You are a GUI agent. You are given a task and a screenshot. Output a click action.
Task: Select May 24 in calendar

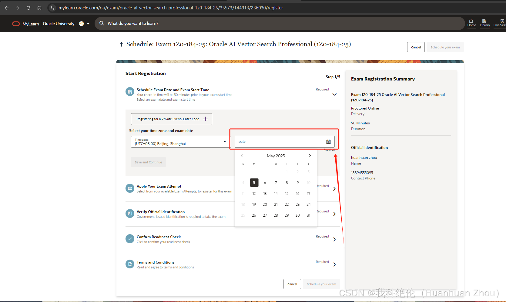309,205
